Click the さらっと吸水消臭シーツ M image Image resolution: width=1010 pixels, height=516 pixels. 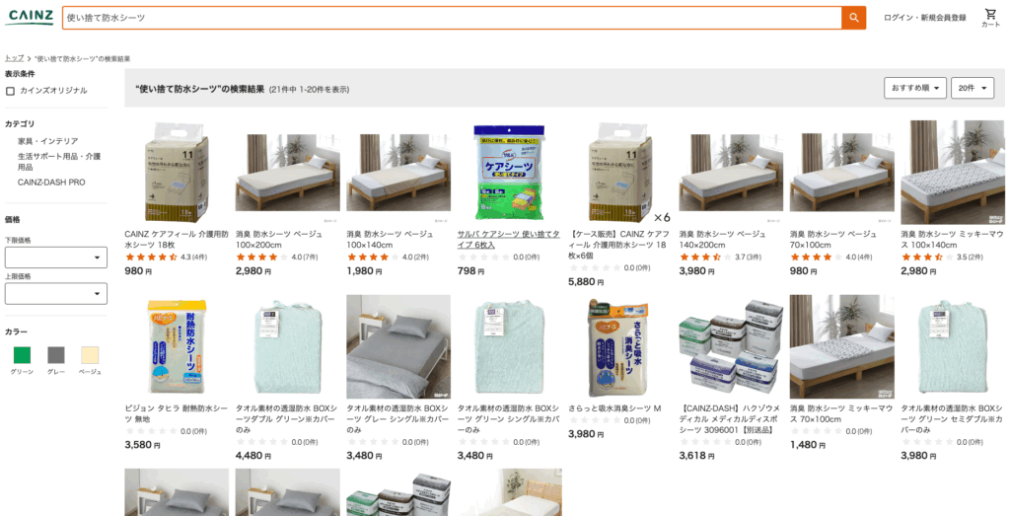(x=620, y=346)
